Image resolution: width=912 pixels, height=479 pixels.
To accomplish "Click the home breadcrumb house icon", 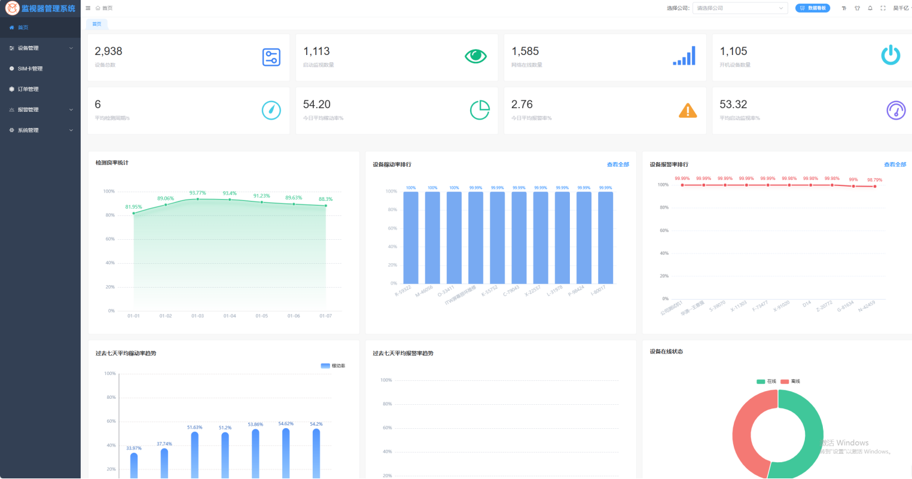I will pyautogui.click(x=98, y=8).
